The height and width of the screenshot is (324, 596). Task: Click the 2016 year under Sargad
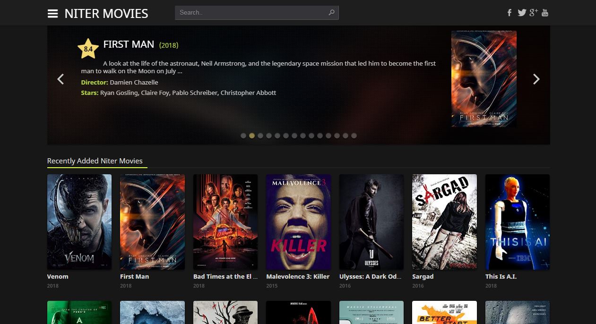tap(418, 286)
